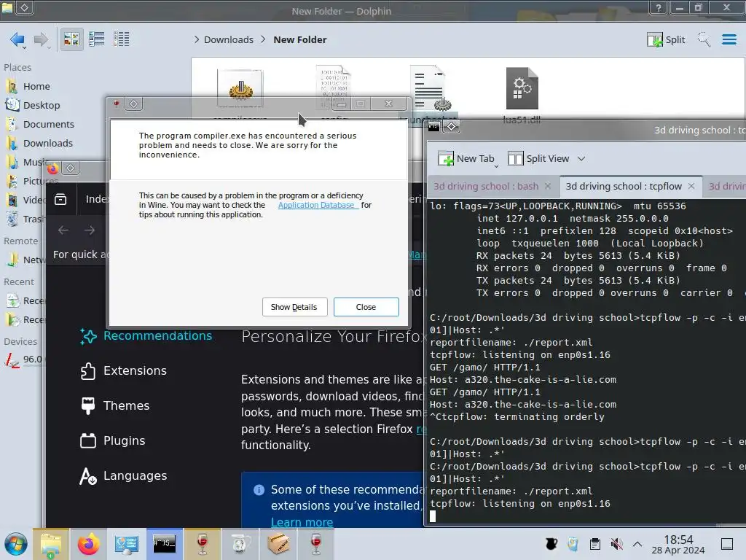Image resolution: width=746 pixels, height=560 pixels.
Task: Click New Tab in Konsole
Action: click(x=467, y=158)
